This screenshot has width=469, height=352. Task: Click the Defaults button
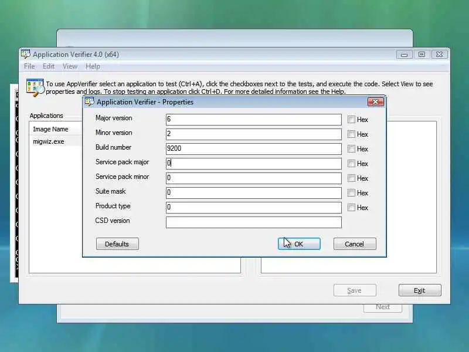click(117, 244)
